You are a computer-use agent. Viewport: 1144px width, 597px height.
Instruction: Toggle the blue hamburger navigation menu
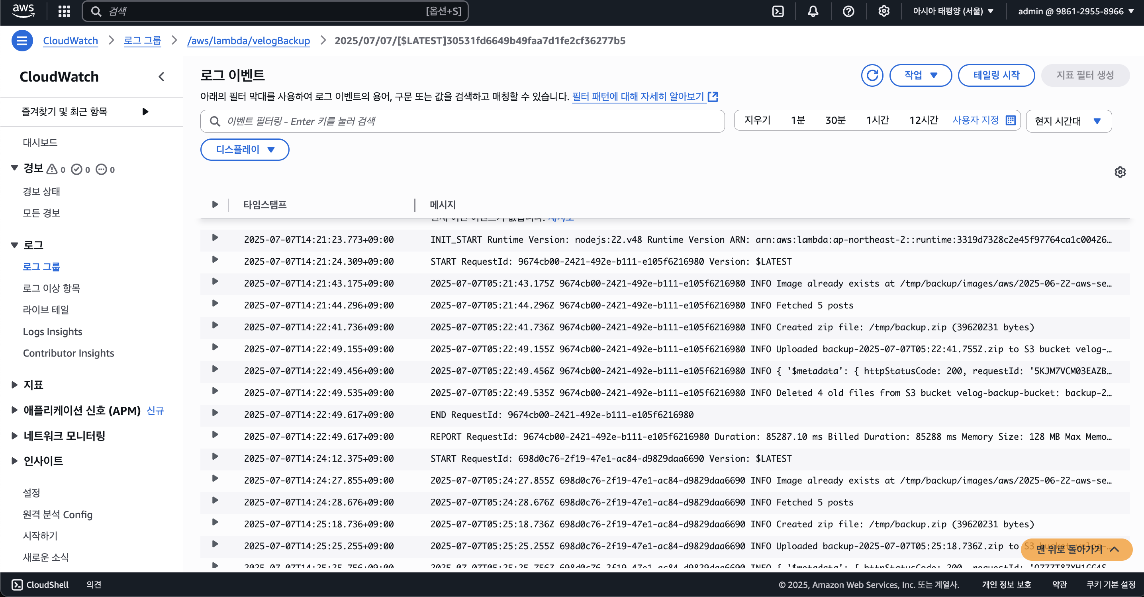pyautogui.click(x=22, y=41)
